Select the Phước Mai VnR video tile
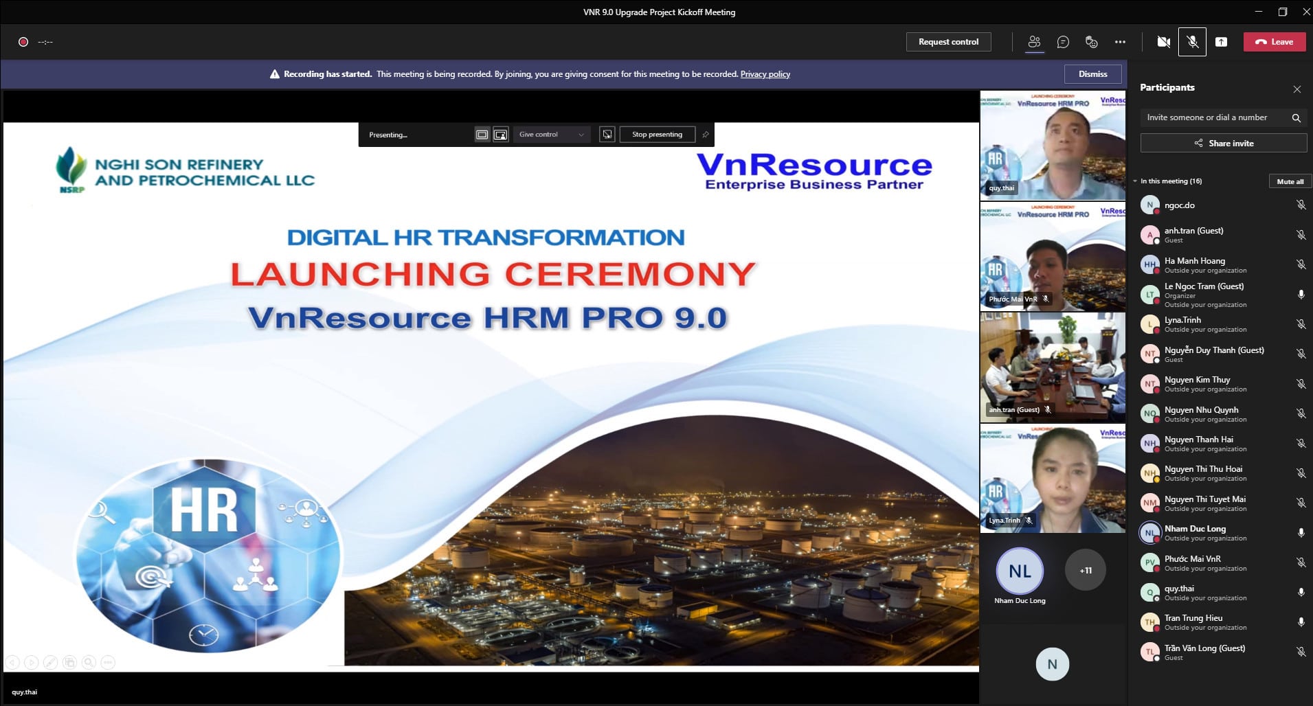The width and height of the screenshot is (1313, 706). click(1053, 256)
